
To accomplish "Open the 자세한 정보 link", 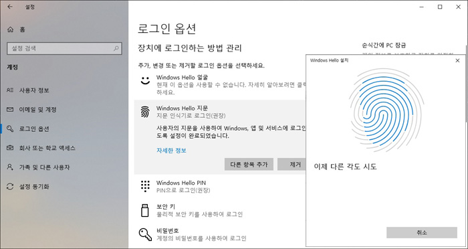I will click(x=171, y=151).
